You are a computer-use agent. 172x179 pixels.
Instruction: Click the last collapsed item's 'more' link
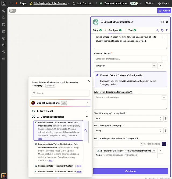[x=79, y=171]
